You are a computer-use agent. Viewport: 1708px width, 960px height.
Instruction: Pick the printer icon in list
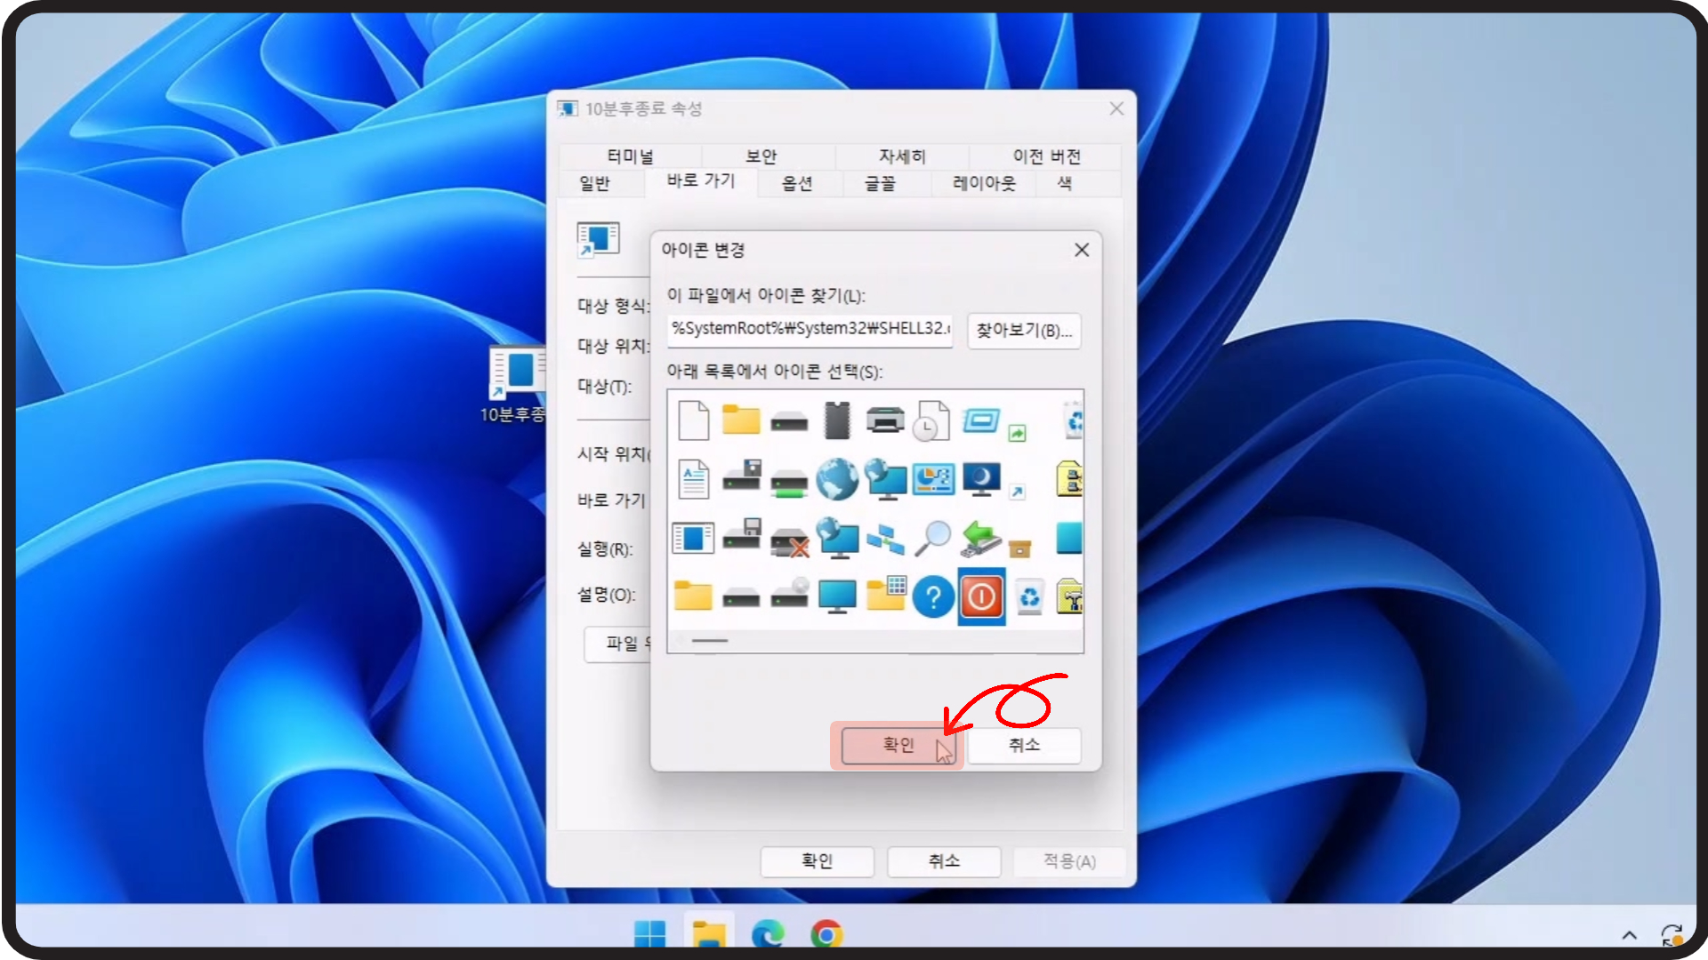tap(885, 420)
